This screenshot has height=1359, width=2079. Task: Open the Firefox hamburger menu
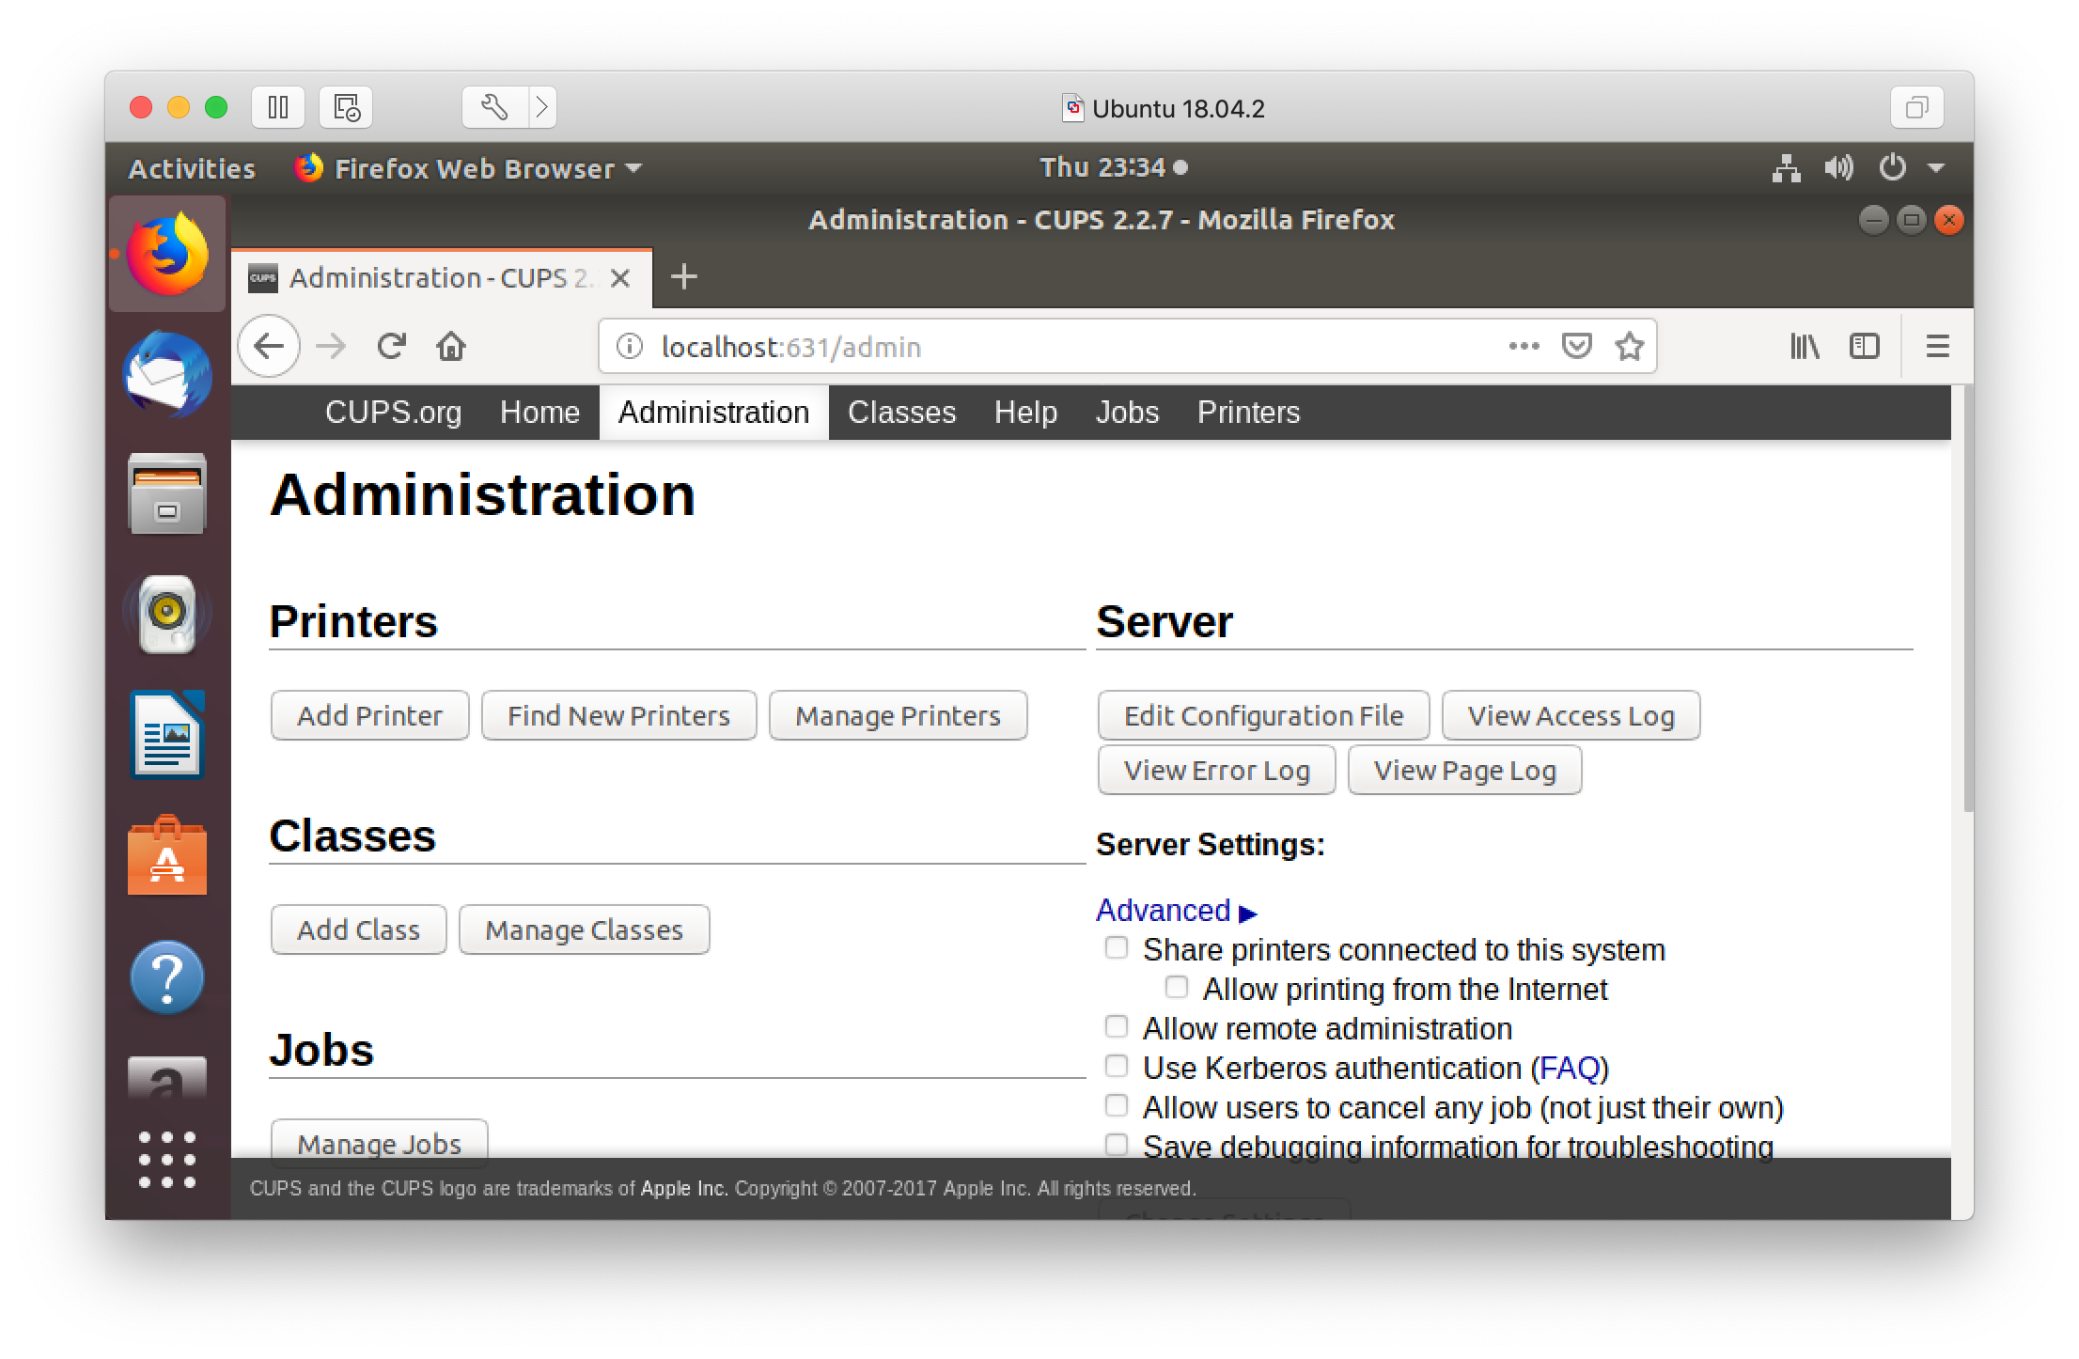click(x=1937, y=347)
